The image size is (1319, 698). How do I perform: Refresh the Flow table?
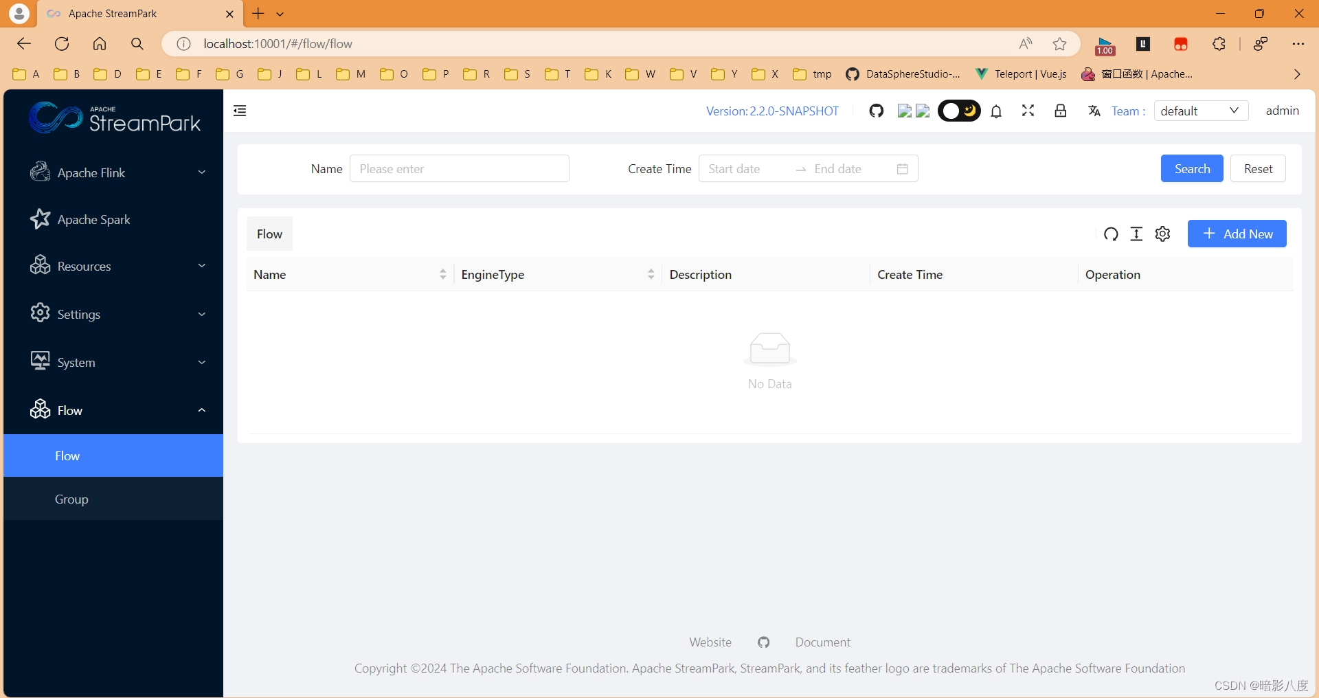click(x=1111, y=234)
